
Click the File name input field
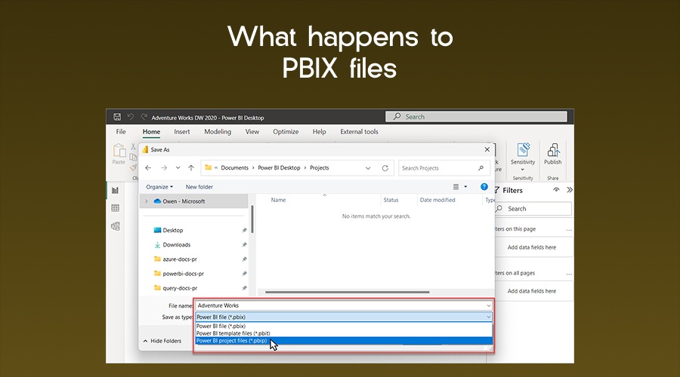[344, 305]
